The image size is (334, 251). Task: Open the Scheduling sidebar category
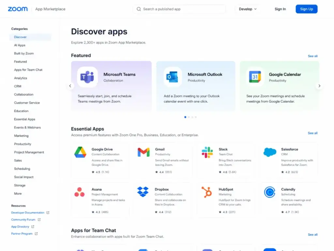22,169
